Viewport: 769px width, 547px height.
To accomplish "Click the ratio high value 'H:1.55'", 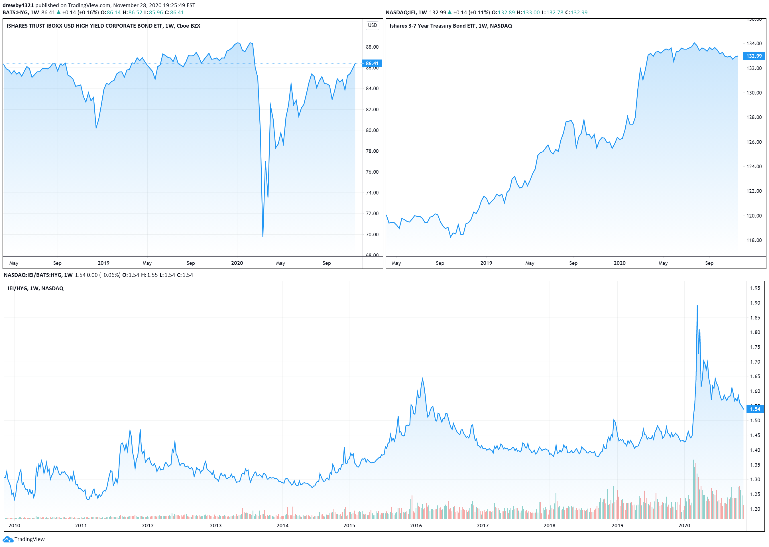I will pos(149,275).
